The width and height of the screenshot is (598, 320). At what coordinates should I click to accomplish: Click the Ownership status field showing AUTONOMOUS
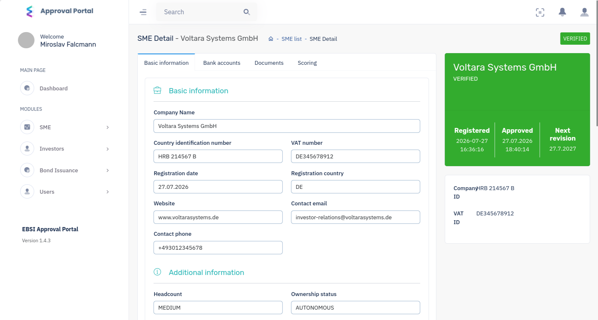pos(355,307)
